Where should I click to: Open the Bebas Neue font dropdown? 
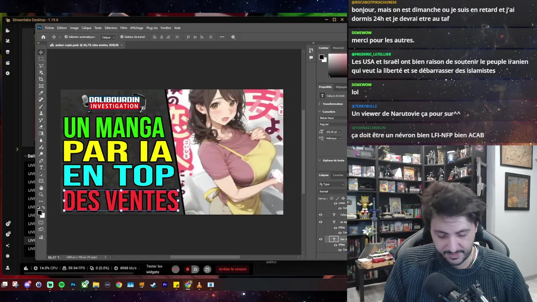click(x=332, y=118)
